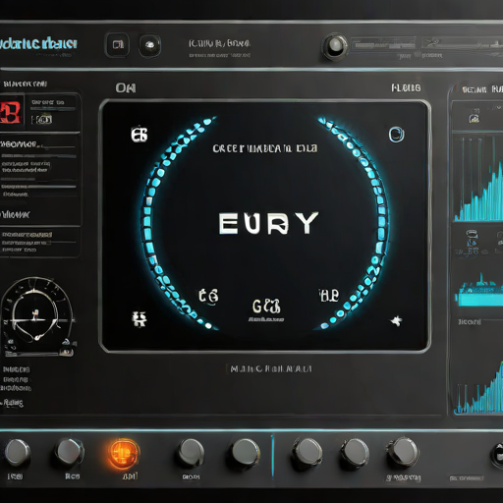Click the blue ring icon on main display
Screen dimensions: 503x503
click(396, 135)
